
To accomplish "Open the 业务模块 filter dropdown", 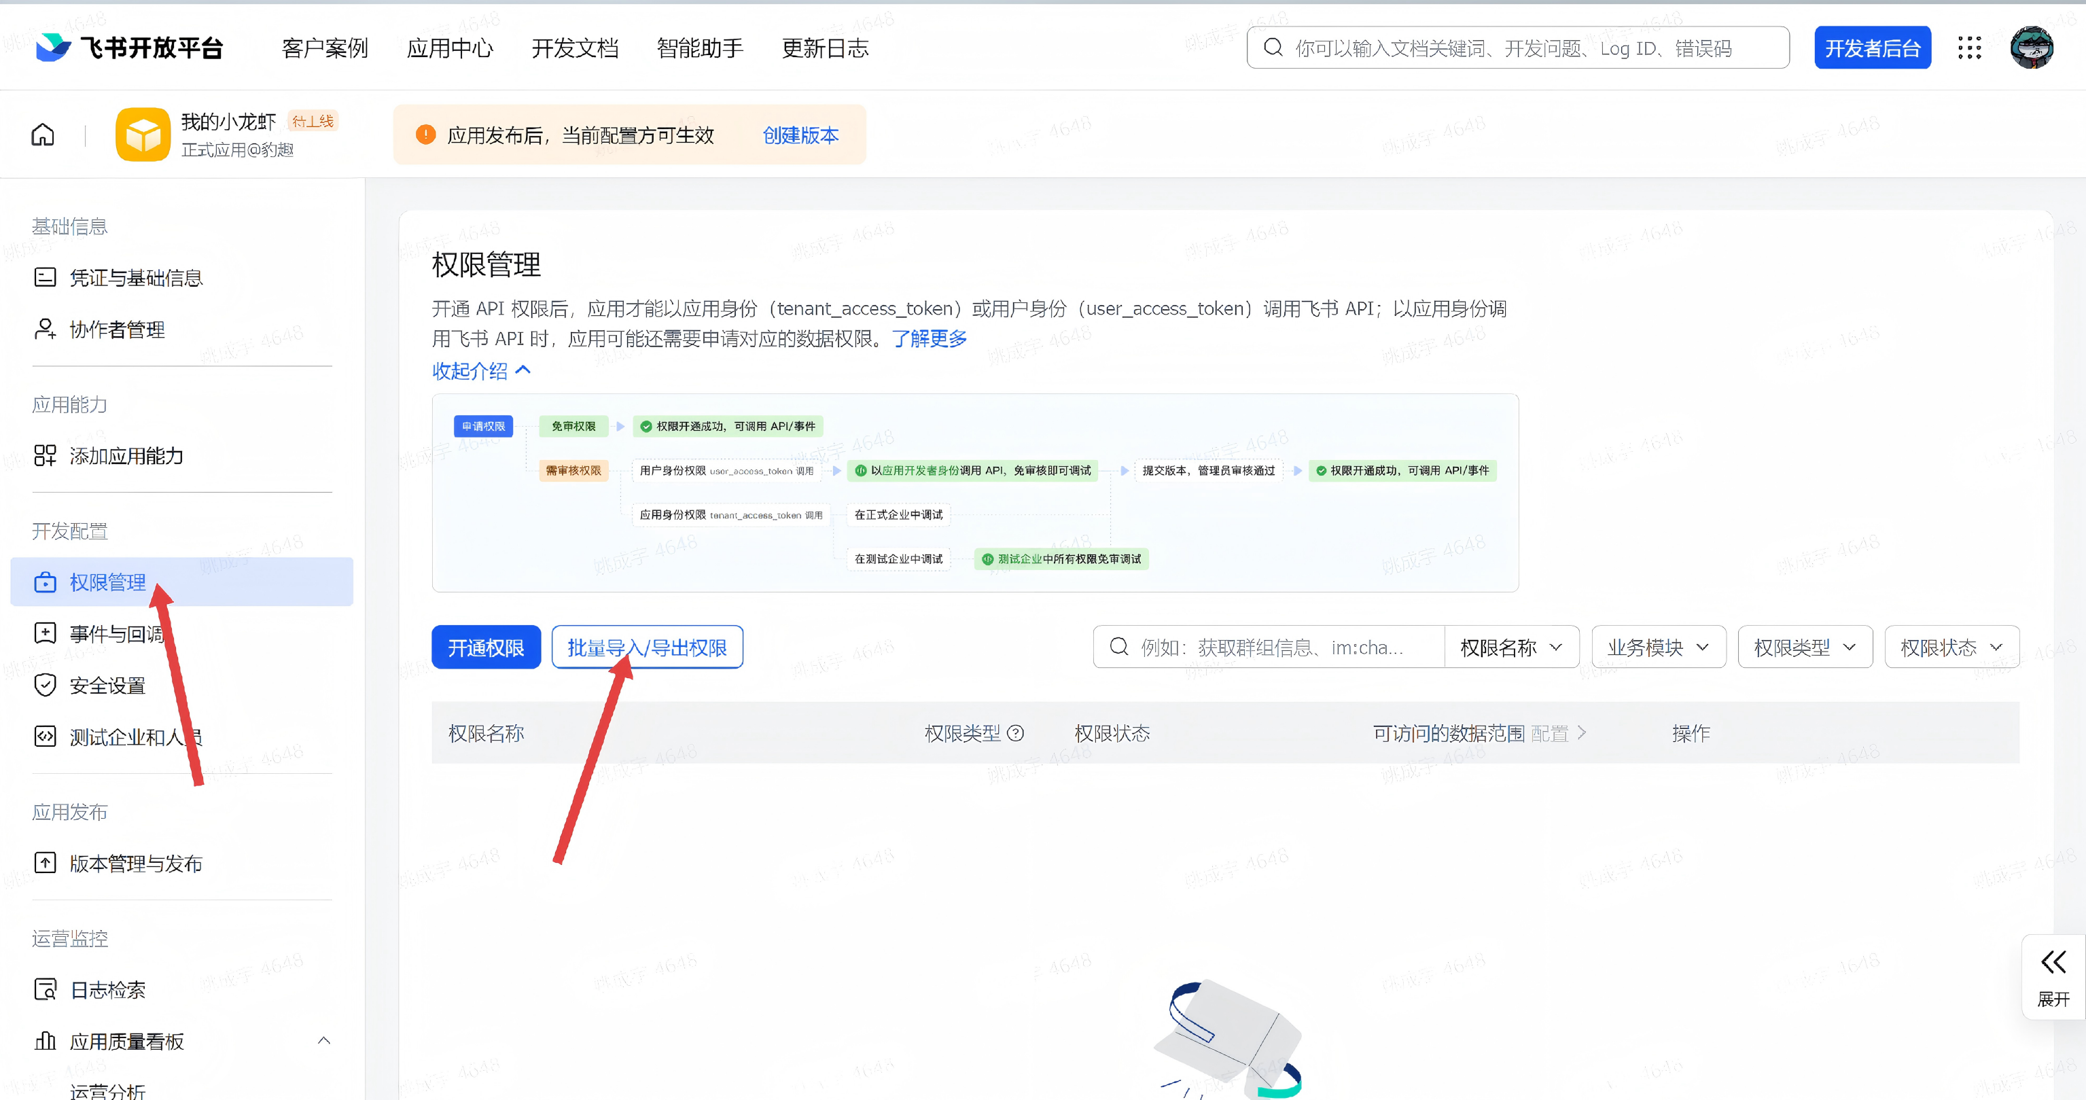I will pos(1659,647).
